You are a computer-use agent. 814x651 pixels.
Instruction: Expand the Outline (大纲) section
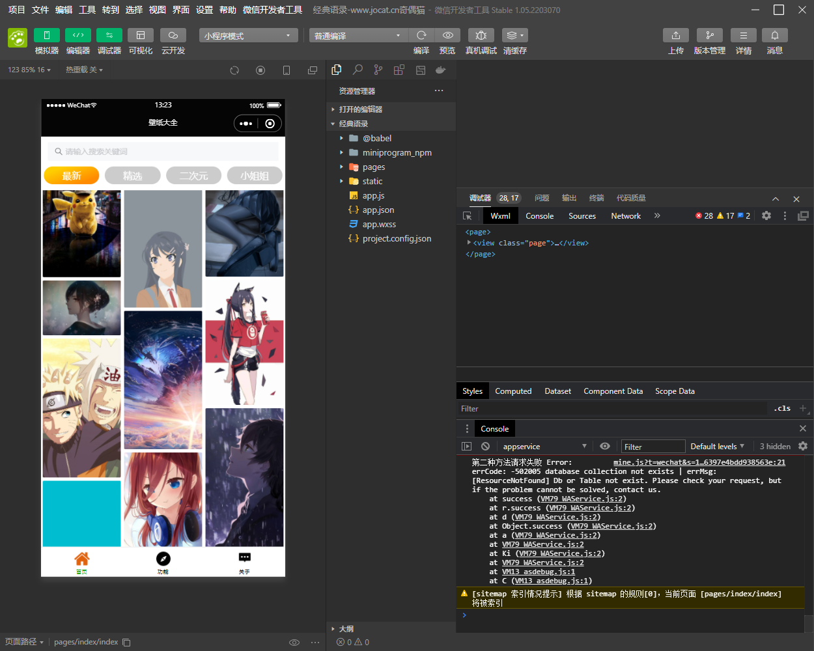(x=391, y=629)
